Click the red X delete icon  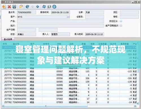tap(9, 7)
